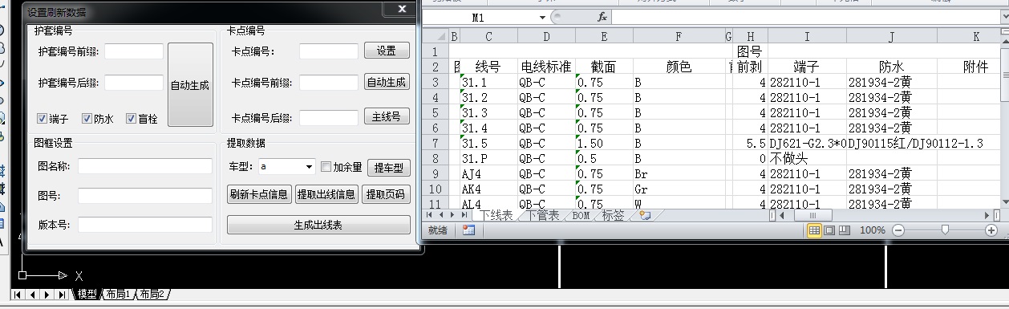This screenshot has height=309, width=1009.
Task: Click the 图名称 input field
Action: pos(145,166)
